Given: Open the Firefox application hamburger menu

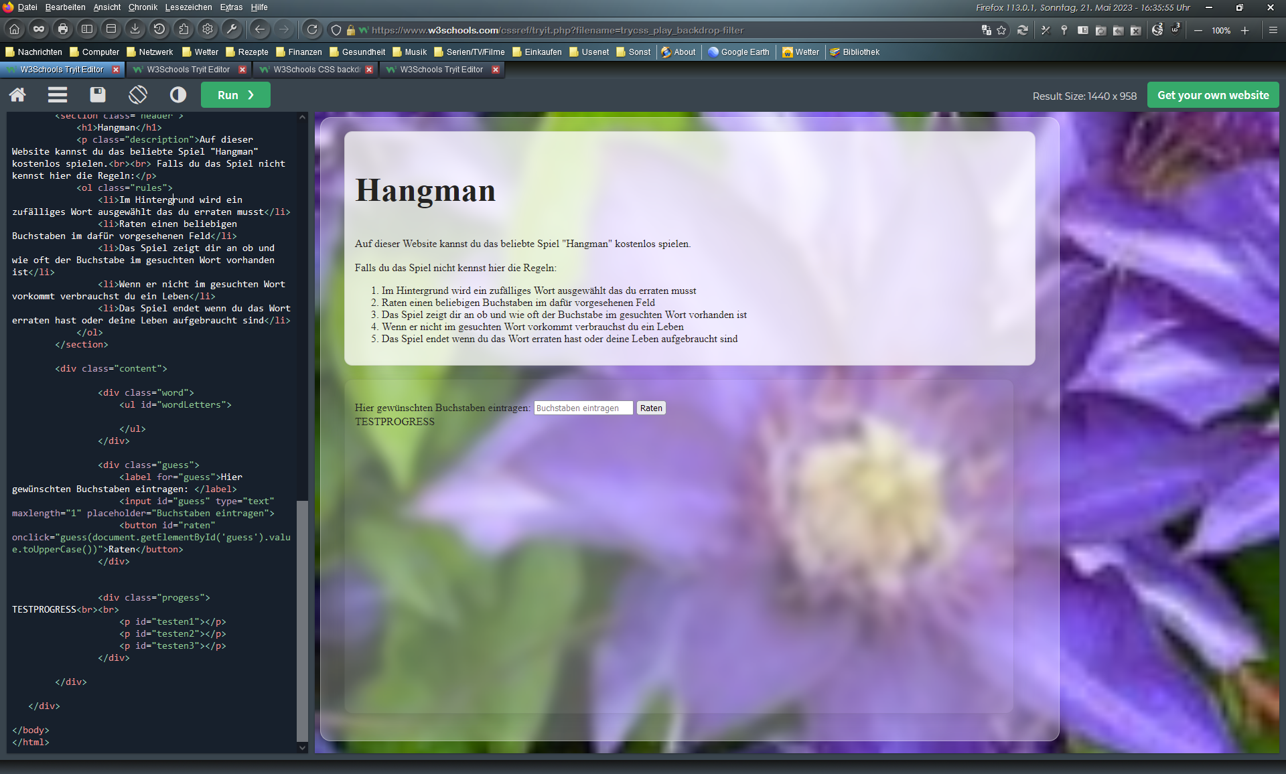Looking at the screenshot, I should pyautogui.click(x=1273, y=30).
